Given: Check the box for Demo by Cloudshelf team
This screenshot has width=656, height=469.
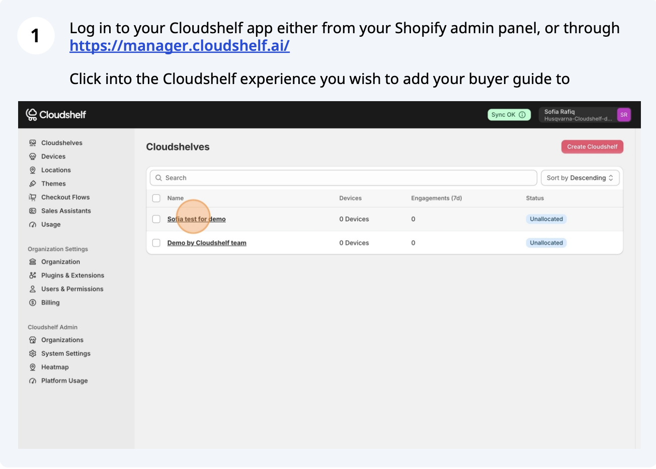Looking at the screenshot, I should pos(156,243).
